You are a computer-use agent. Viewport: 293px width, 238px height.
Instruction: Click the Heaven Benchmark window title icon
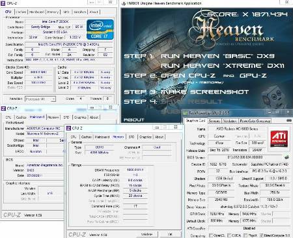(124, 3)
